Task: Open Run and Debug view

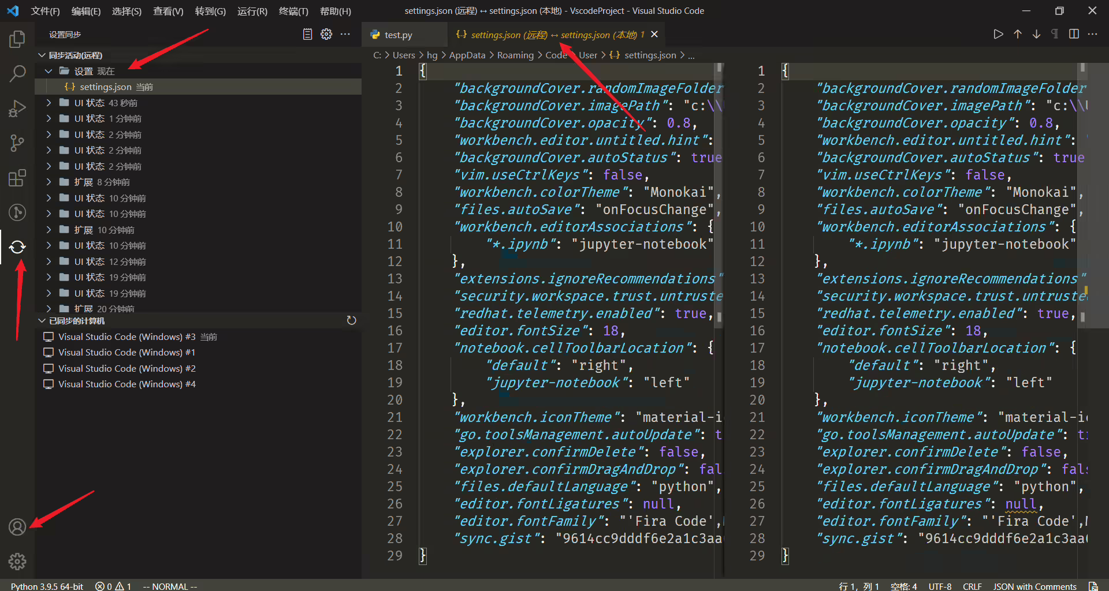Action: coord(17,109)
